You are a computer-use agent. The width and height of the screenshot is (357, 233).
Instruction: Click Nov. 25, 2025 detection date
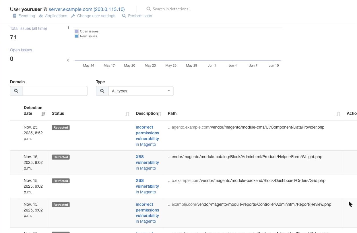(x=33, y=133)
